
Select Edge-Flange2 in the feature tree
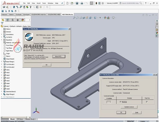tap(11, 94)
